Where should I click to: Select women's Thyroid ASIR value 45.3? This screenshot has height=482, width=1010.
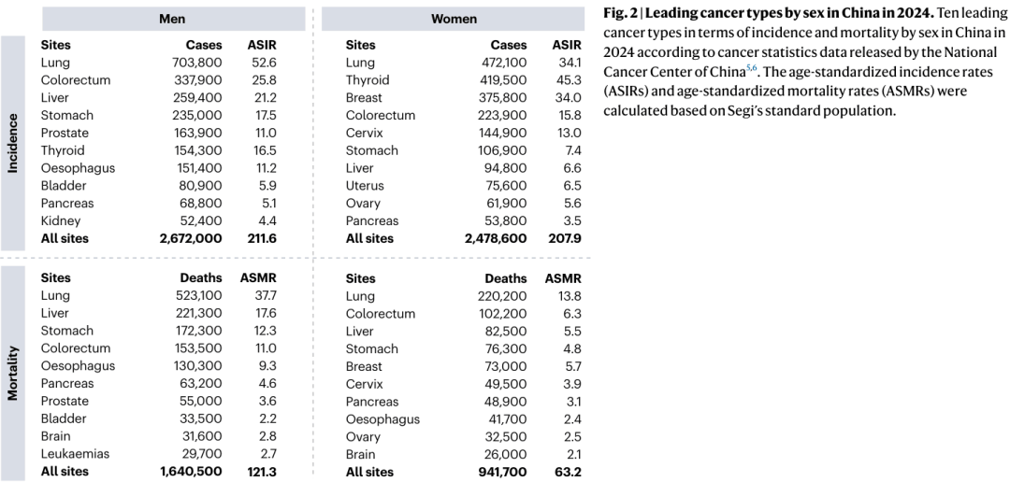(567, 79)
